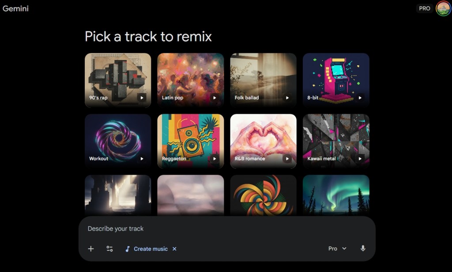Click the microphone icon in the prompt bar
Viewport: 452px width, 272px height.
point(363,249)
